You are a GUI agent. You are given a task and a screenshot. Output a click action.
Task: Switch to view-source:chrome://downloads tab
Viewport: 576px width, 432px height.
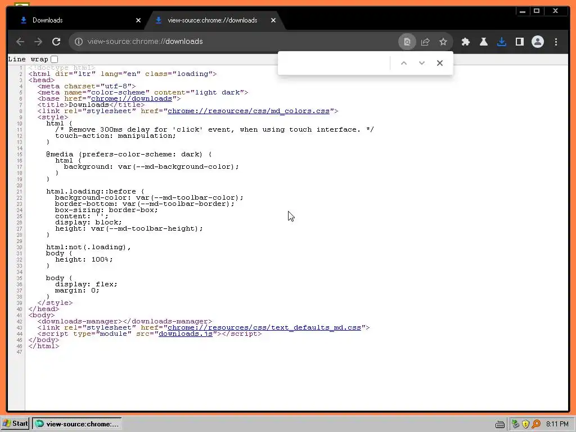click(212, 20)
